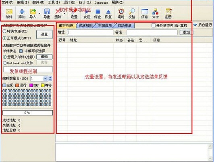Switch to the 自动变量 tab

(125, 26)
